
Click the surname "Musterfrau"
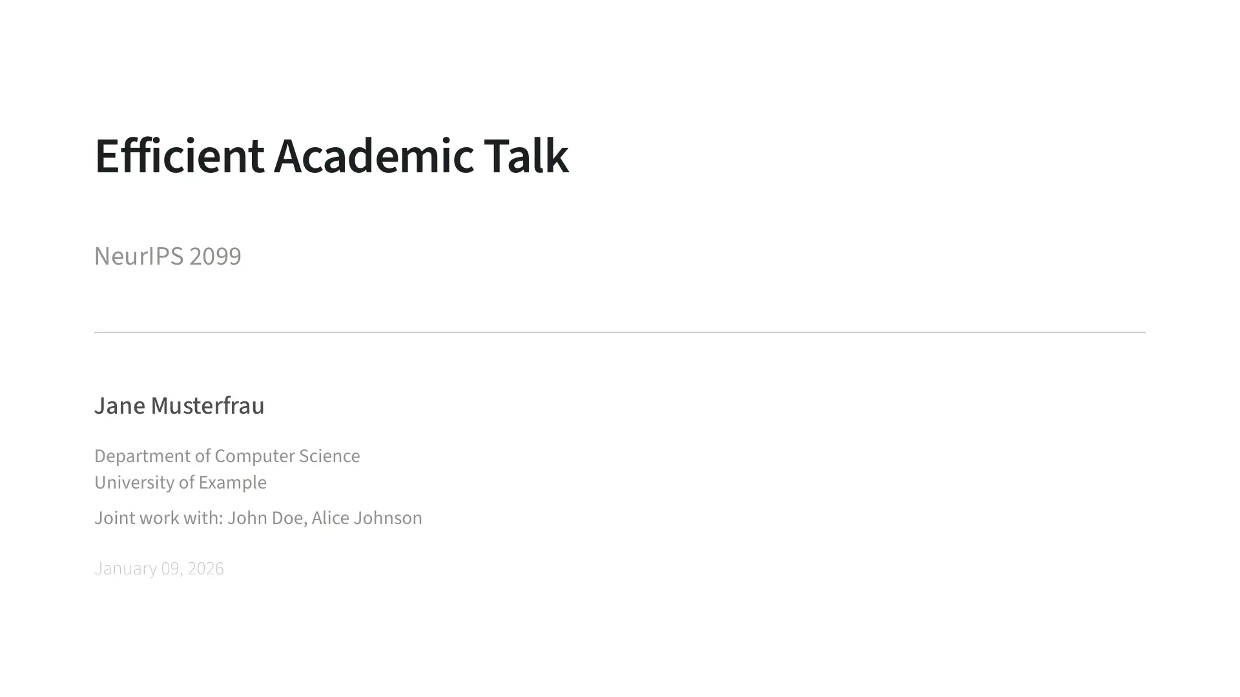207,406
